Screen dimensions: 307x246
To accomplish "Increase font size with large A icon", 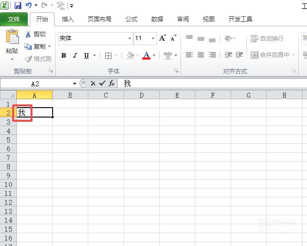I will coord(163,38).
